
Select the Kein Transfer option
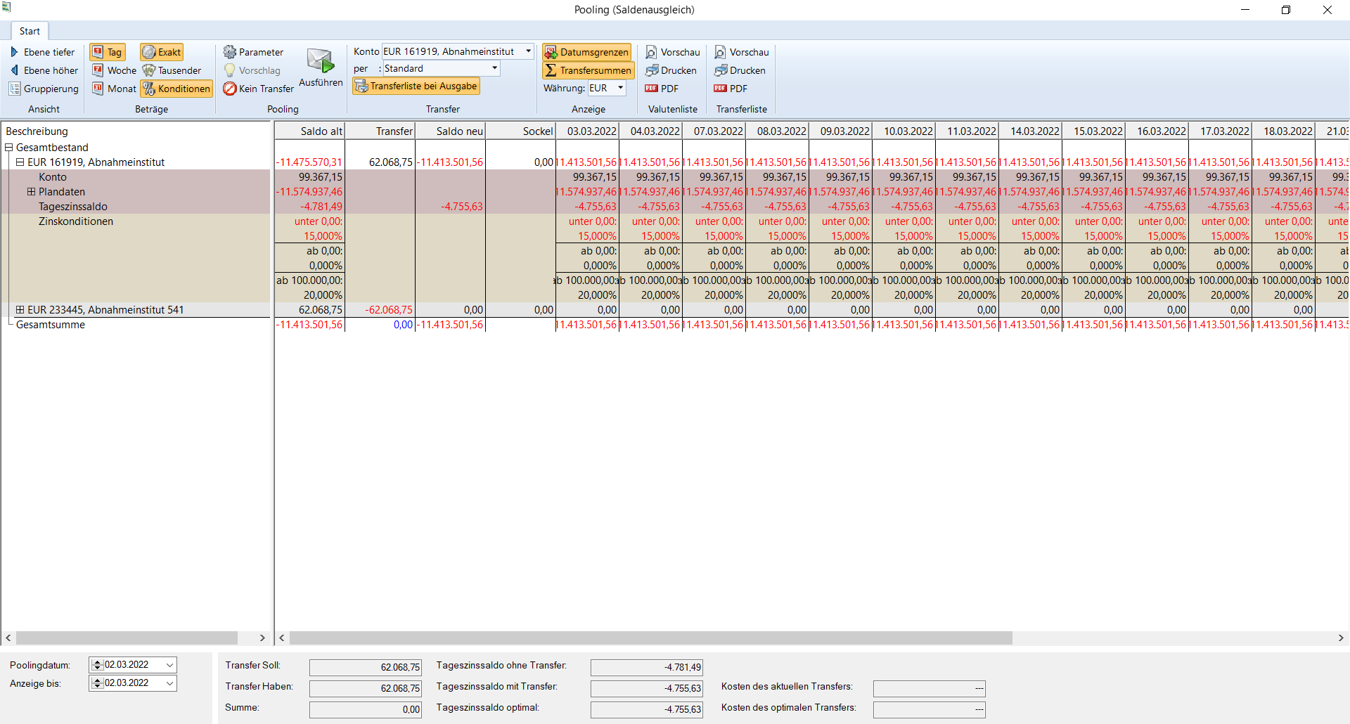258,89
